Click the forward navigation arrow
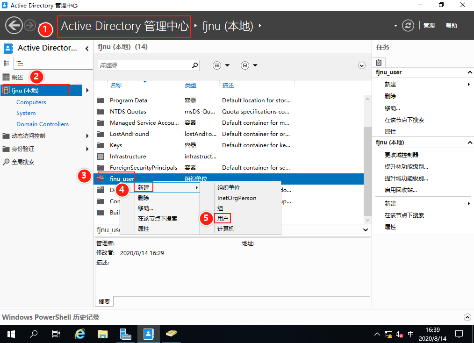 coord(29,25)
